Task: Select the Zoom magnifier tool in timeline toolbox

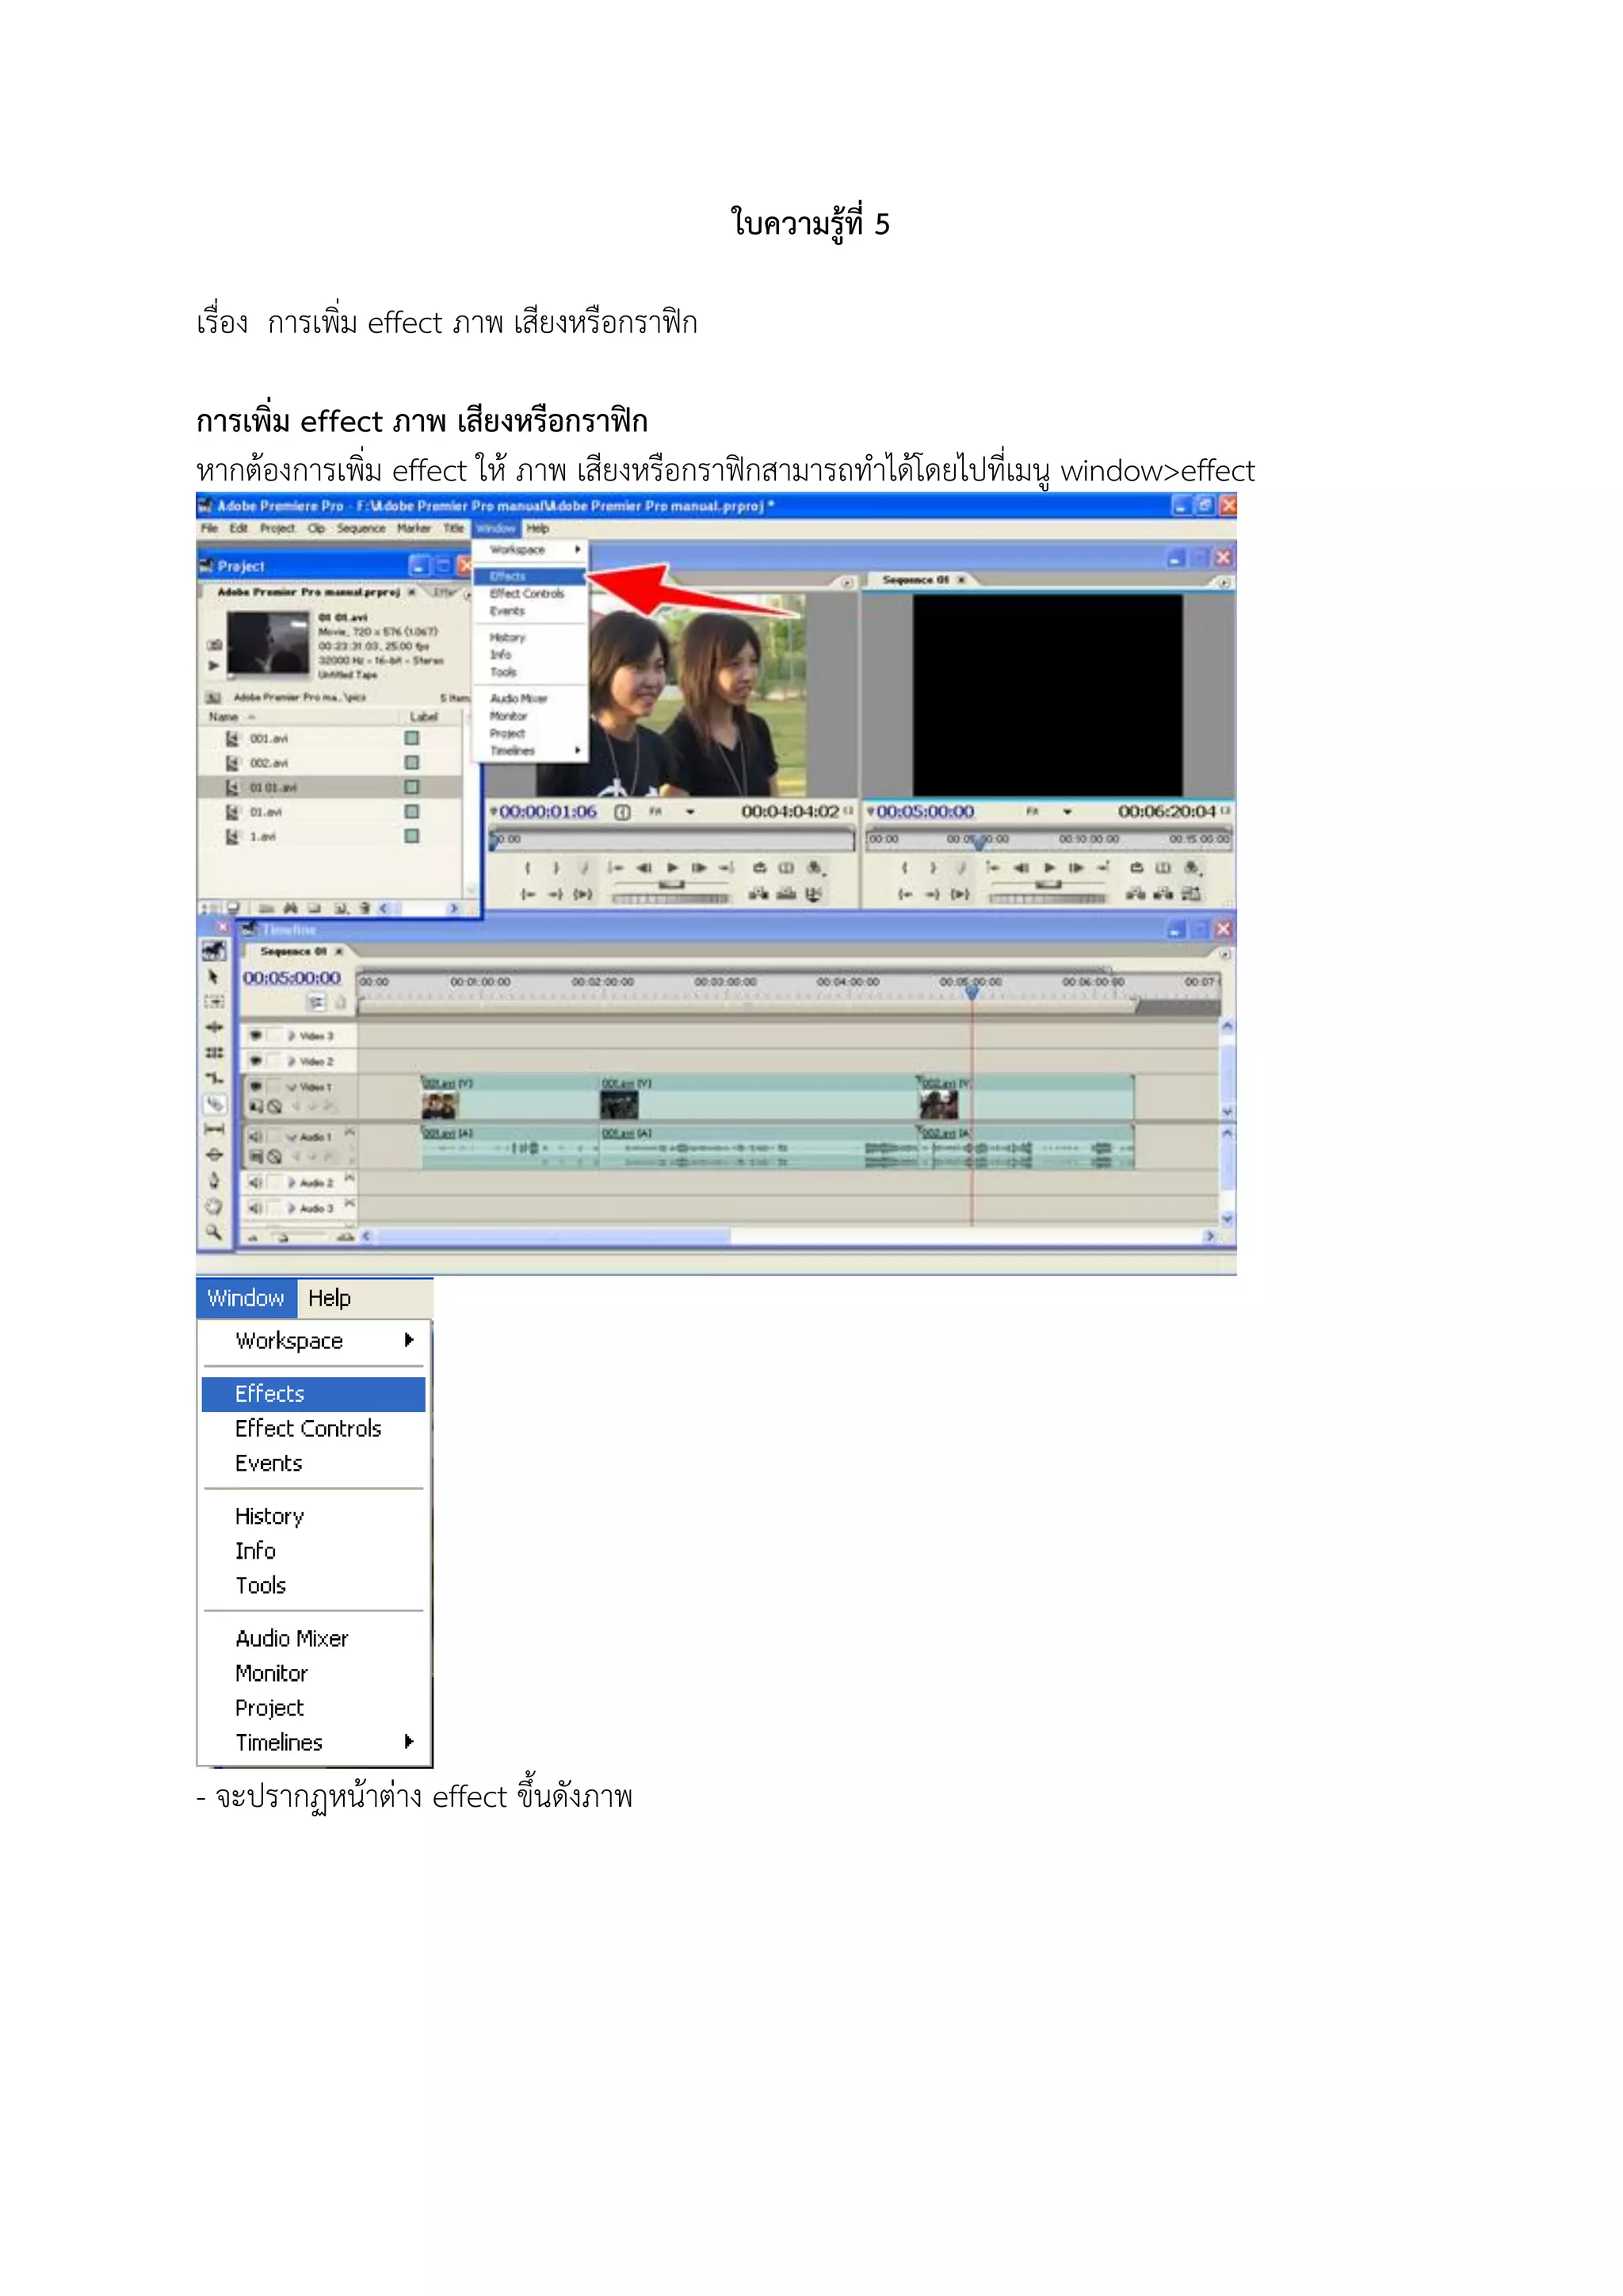Action: click(214, 1232)
